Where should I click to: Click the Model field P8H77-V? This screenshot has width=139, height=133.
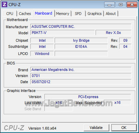(x=62, y=33)
